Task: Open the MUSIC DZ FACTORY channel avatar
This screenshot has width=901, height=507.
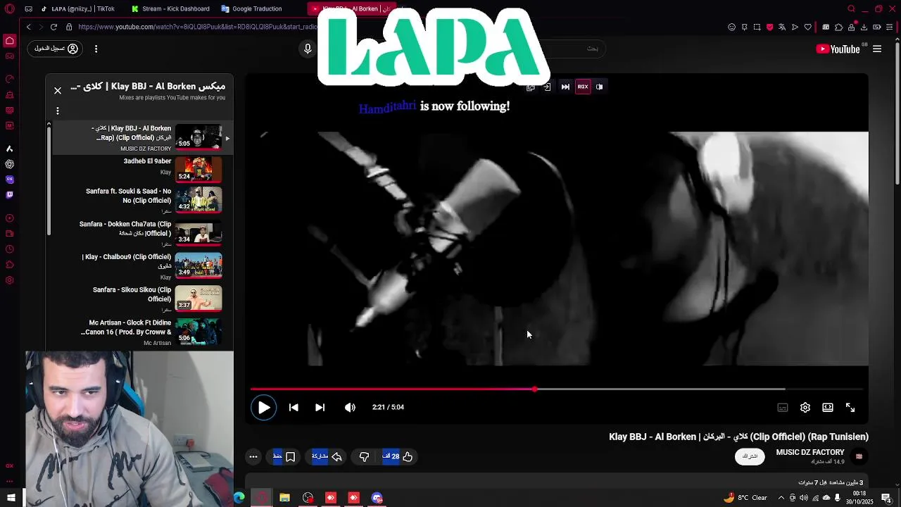Action: [859, 456]
